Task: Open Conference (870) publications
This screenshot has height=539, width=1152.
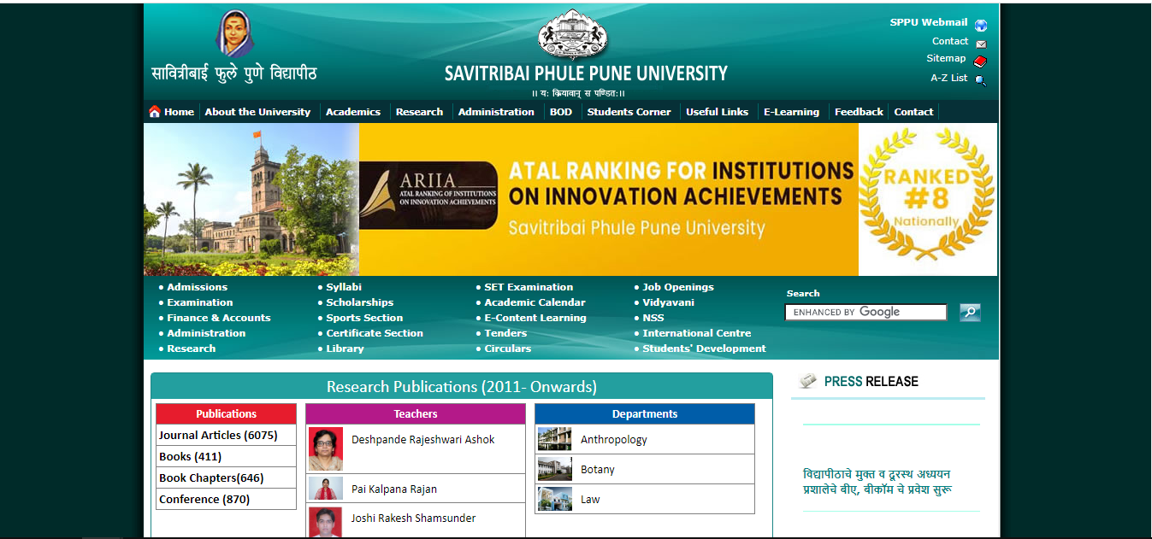Action: pyautogui.click(x=204, y=499)
